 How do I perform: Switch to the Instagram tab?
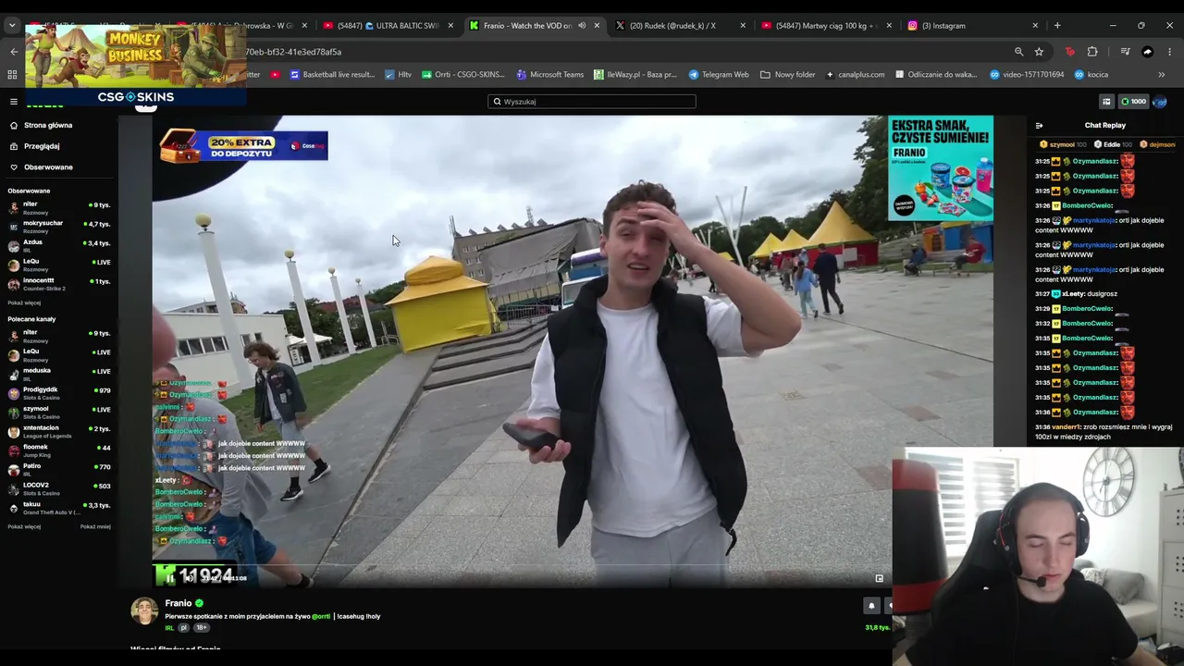point(972,26)
